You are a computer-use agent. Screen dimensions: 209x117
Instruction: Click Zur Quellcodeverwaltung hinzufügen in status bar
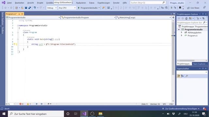coord(181,109)
